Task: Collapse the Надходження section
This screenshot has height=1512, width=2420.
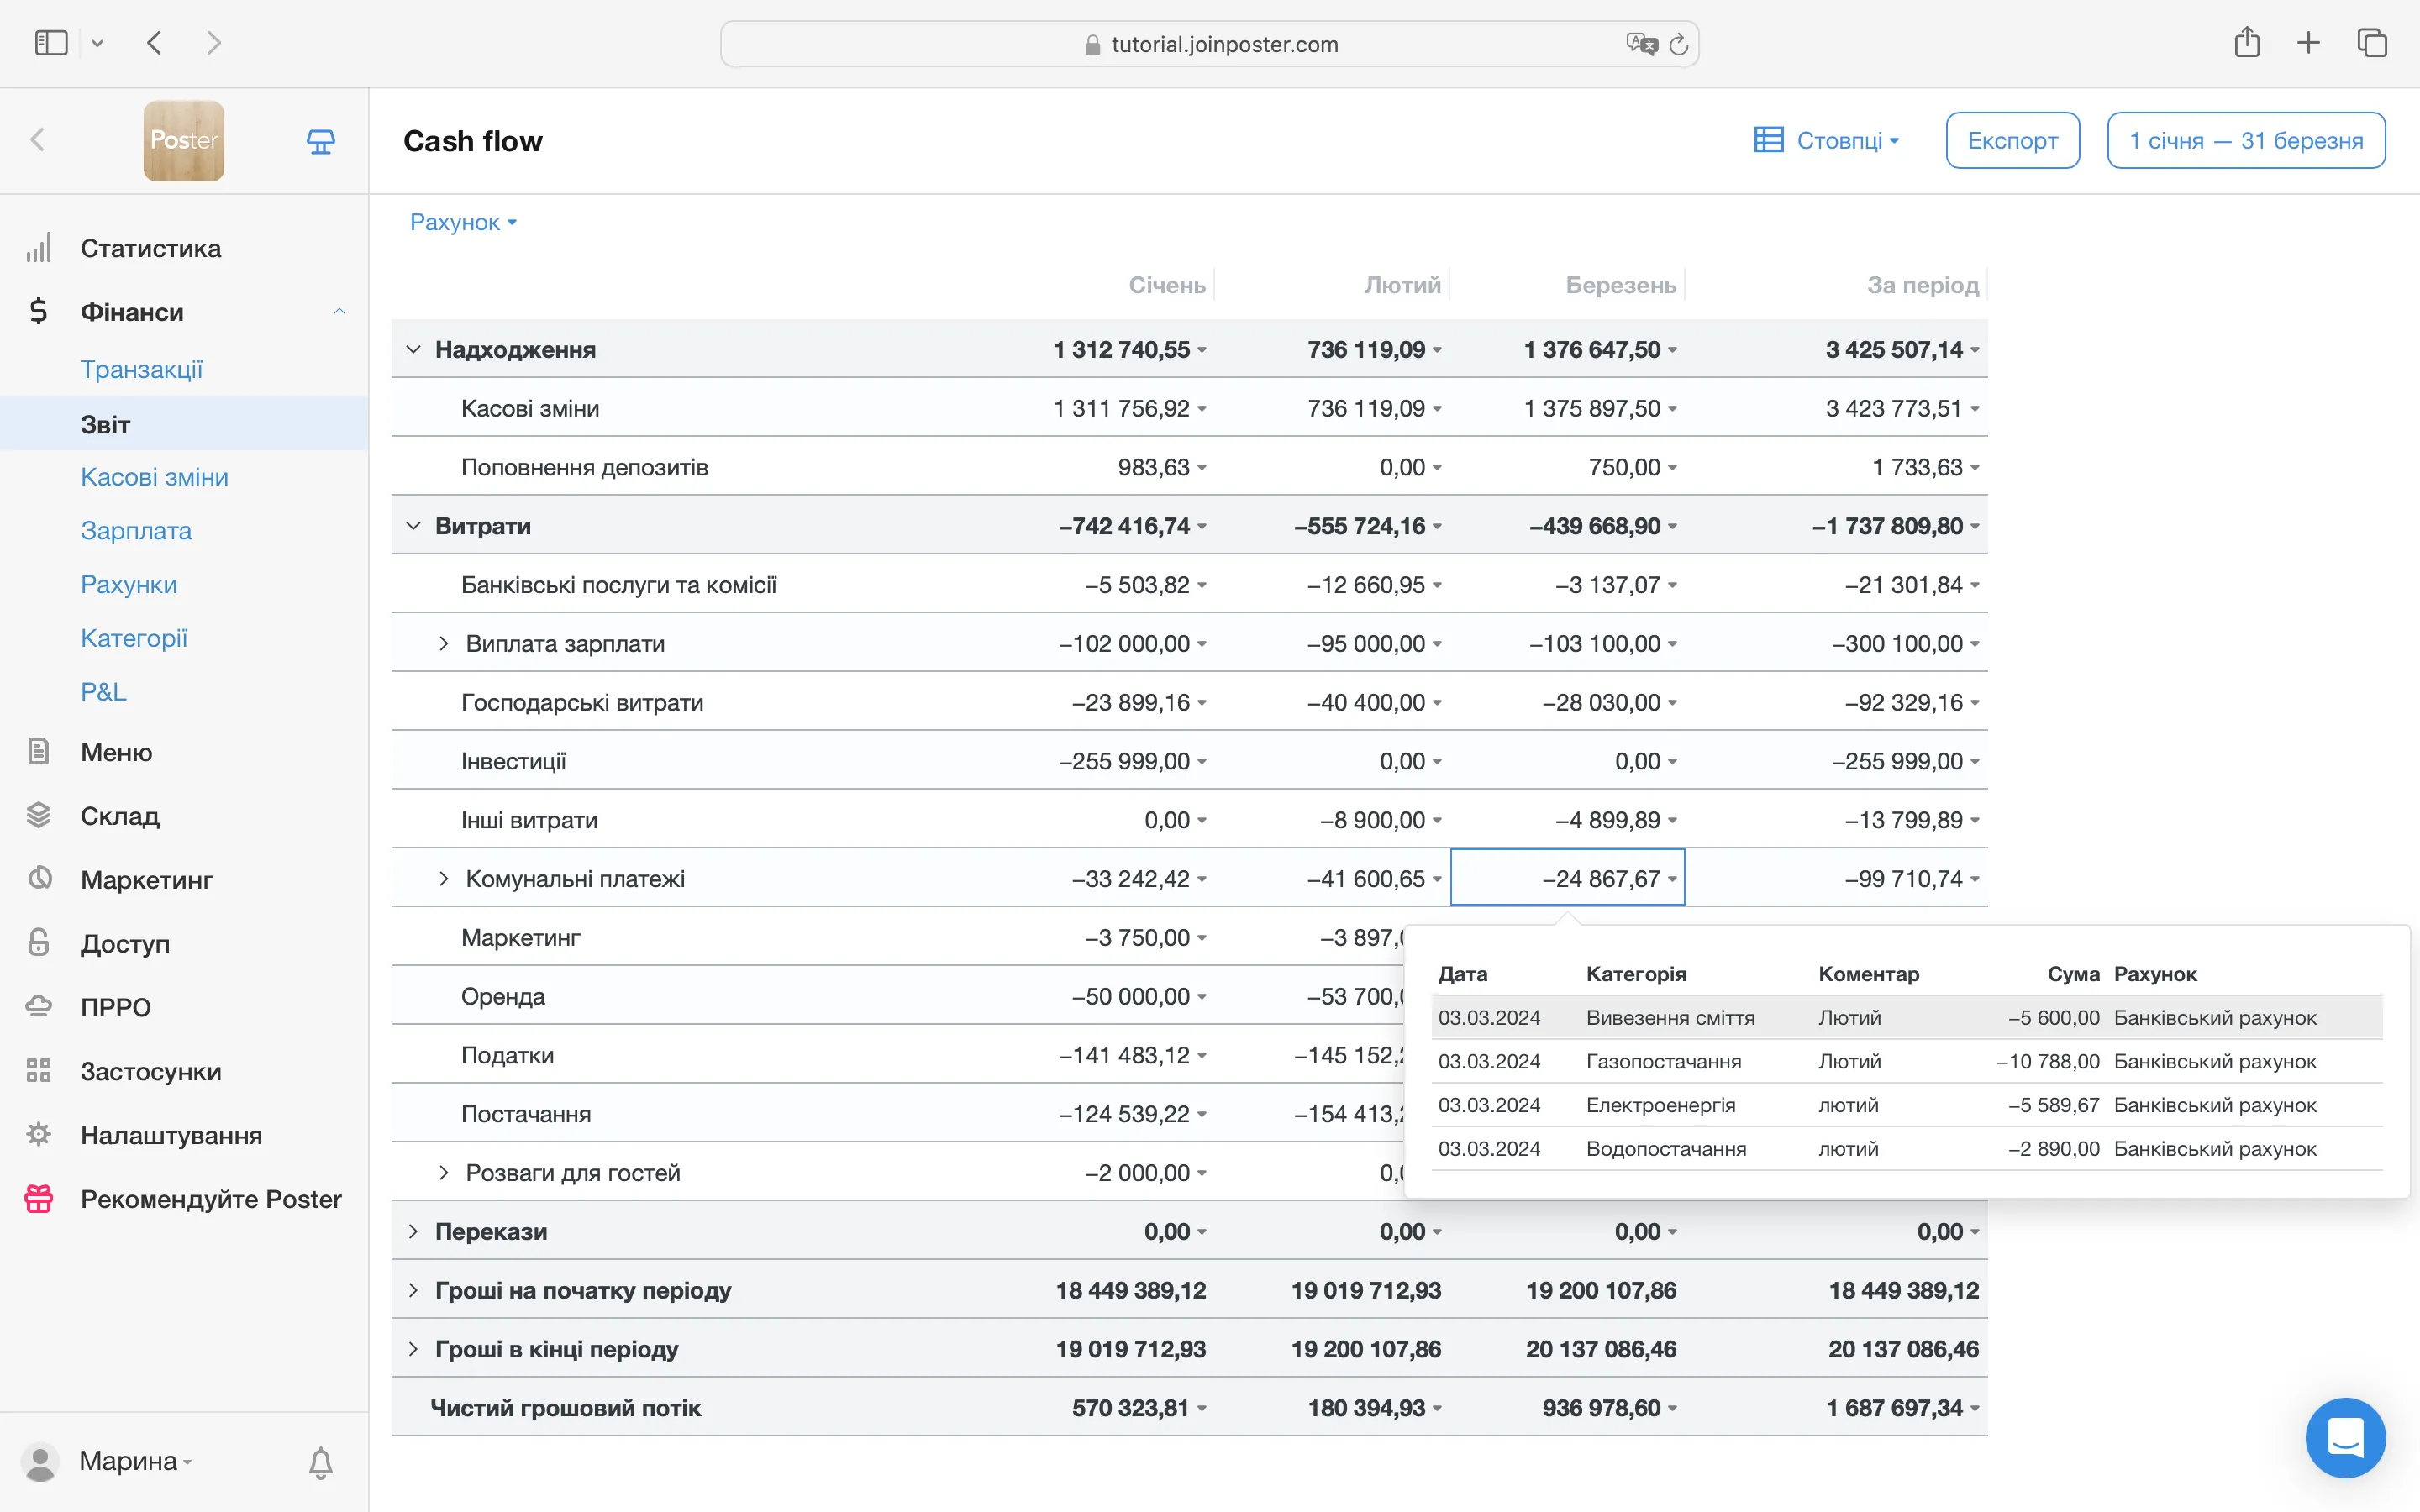Action: tap(413, 349)
